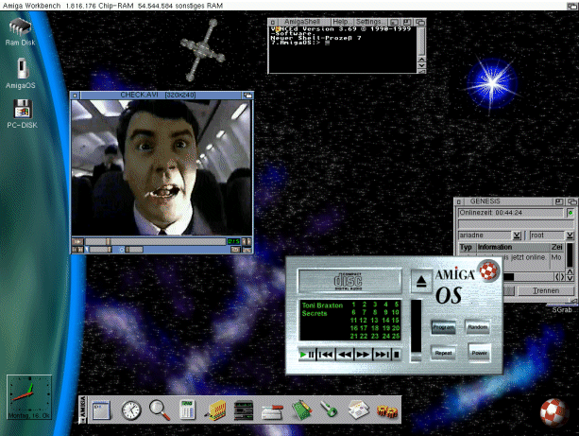Open the Help menu in AmigaShell
The width and height of the screenshot is (579, 436).
coord(340,20)
